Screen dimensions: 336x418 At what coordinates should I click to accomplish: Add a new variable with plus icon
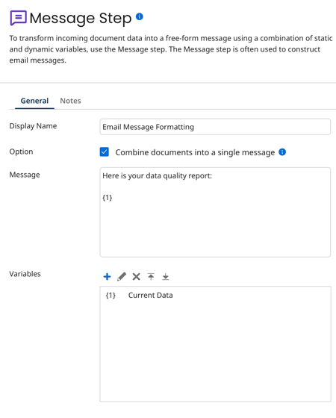[x=107, y=276]
